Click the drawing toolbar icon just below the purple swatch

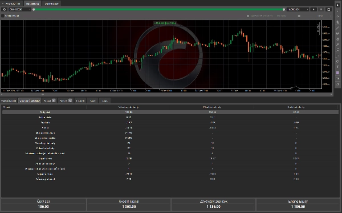click(x=337, y=78)
